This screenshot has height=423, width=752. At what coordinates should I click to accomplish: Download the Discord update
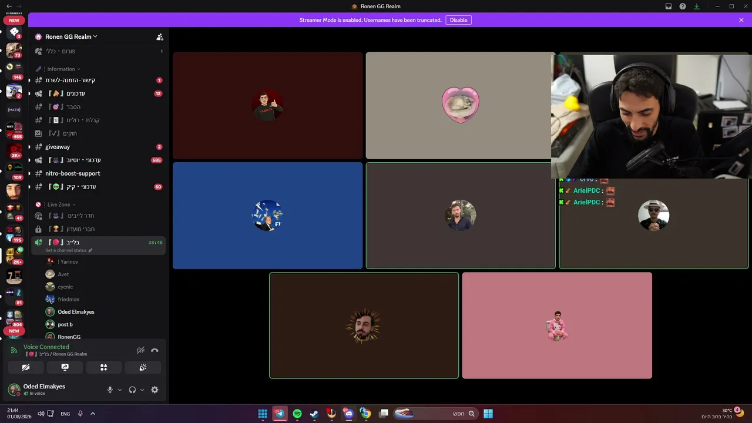coord(697,6)
